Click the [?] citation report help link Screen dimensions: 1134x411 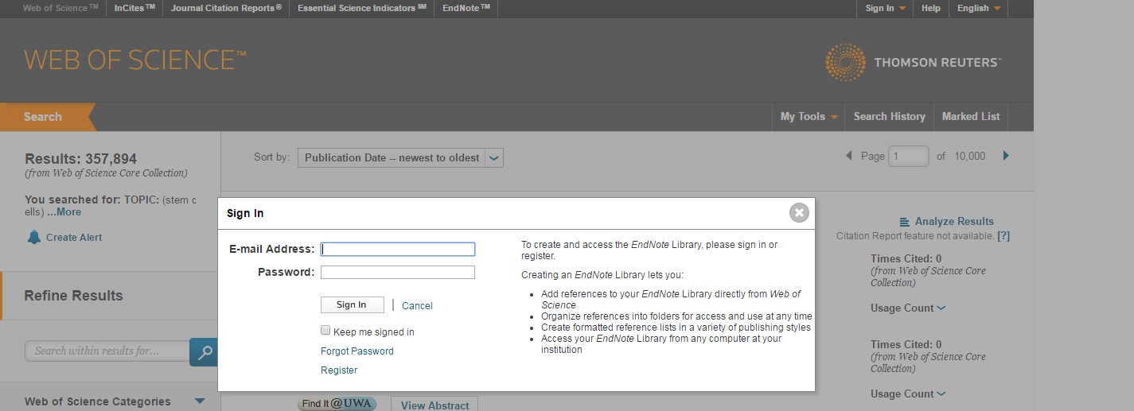click(x=1003, y=236)
